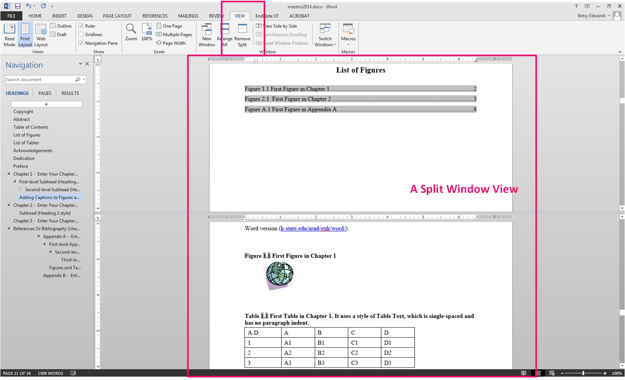Uncheck the Ruler checkbox
The width and height of the screenshot is (625, 380).
point(81,26)
